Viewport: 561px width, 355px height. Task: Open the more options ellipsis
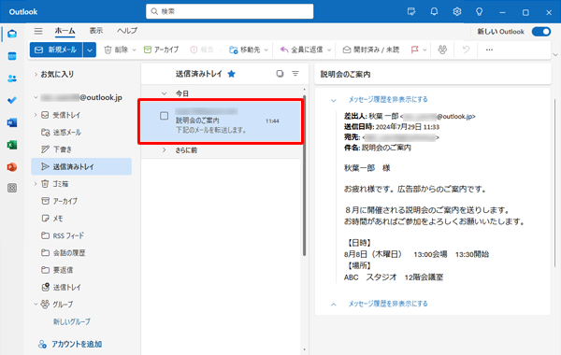(x=489, y=50)
